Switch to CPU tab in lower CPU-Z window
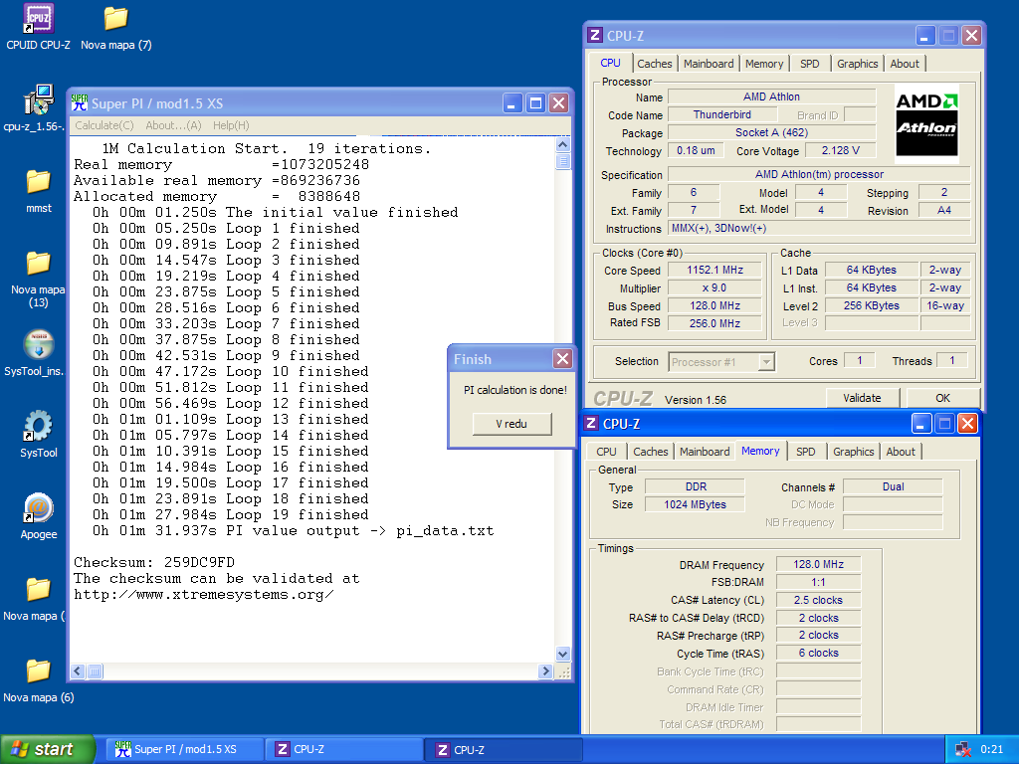 606,452
